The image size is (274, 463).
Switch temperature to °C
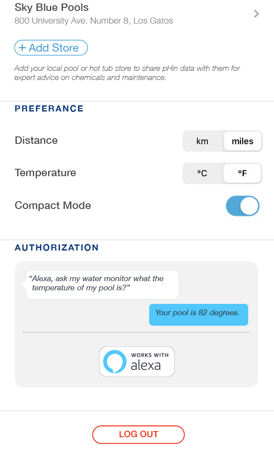[x=202, y=174]
